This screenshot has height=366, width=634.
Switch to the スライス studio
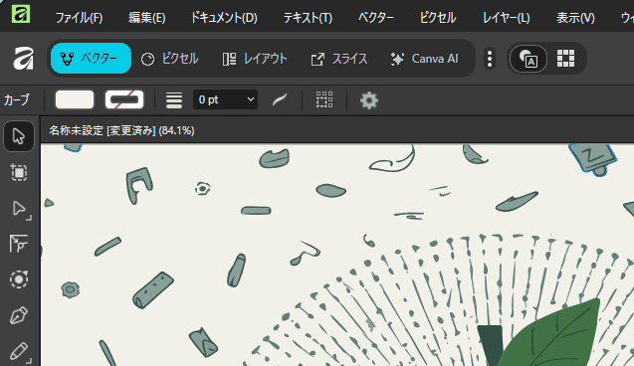pos(339,59)
